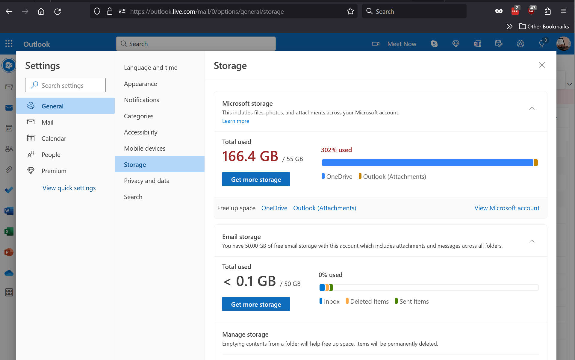Click View Microsoft account link

coord(507,208)
